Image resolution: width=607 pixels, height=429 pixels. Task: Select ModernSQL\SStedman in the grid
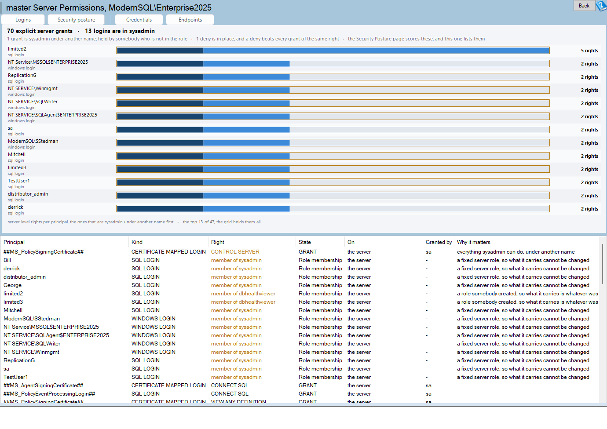tap(300, 319)
